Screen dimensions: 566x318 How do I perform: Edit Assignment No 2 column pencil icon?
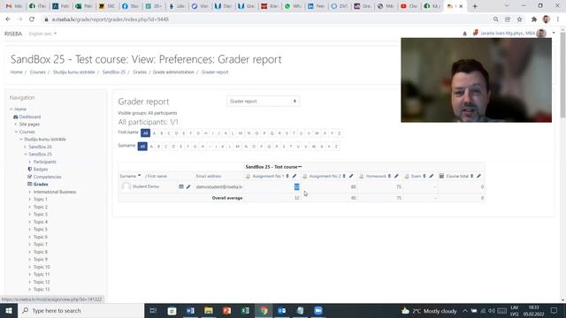(351, 176)
